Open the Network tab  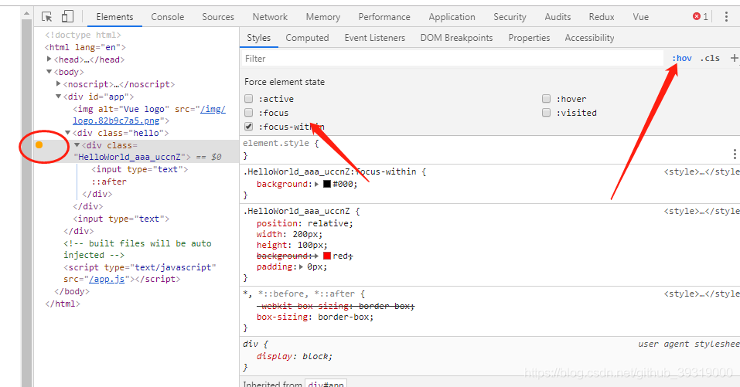pos(270,17)
